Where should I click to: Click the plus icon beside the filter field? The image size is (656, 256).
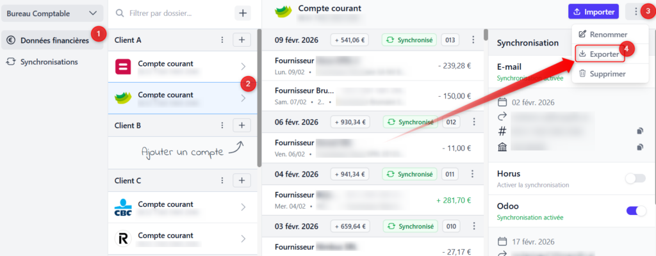click(242, 13)
